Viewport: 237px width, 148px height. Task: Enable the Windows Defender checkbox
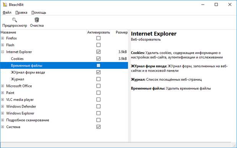pos(98,106)
